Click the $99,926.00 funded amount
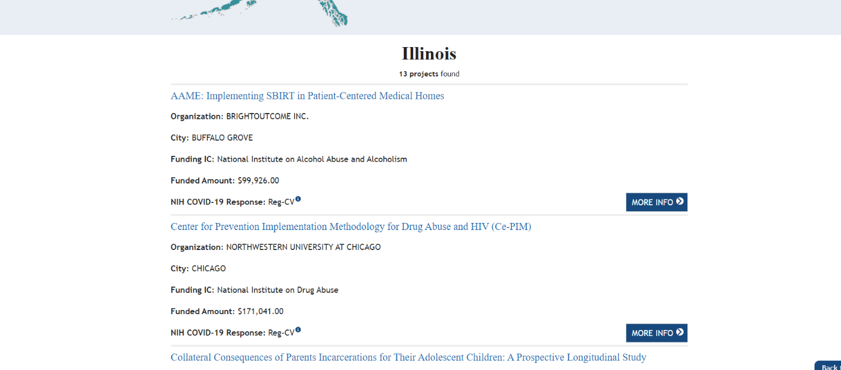This screenshot has width=841, height=370. [x=258, y=181]
